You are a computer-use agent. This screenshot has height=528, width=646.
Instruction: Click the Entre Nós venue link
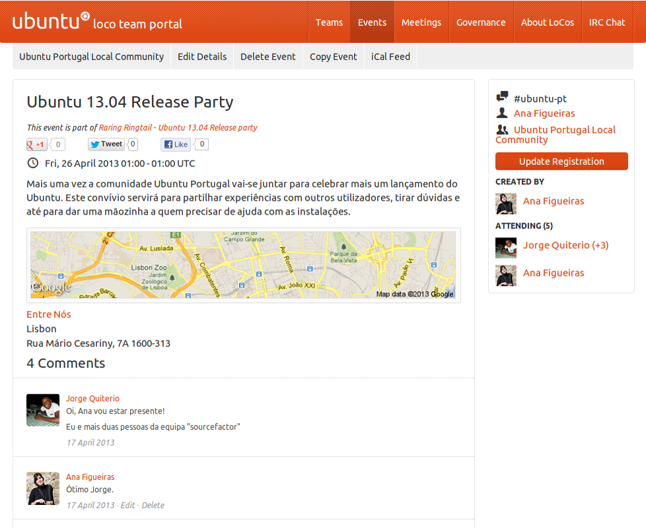[49, 314]
